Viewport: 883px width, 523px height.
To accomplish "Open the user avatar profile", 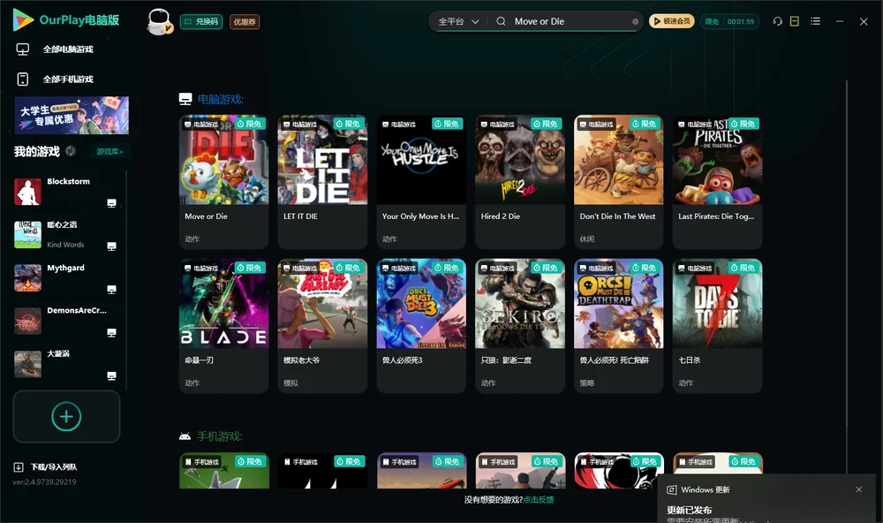I will click(x=159, y=21).
